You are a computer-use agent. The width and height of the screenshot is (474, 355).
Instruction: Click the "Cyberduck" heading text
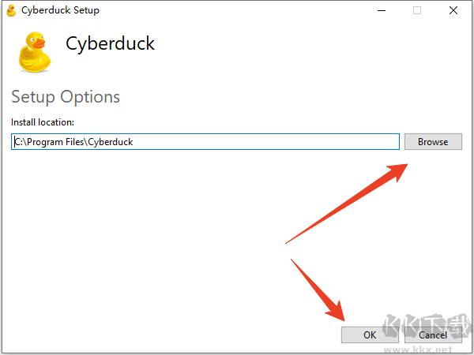click(110, 43)
